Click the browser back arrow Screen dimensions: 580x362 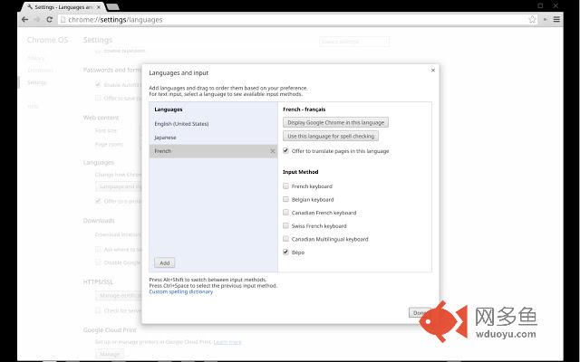(x=24, y=19)
